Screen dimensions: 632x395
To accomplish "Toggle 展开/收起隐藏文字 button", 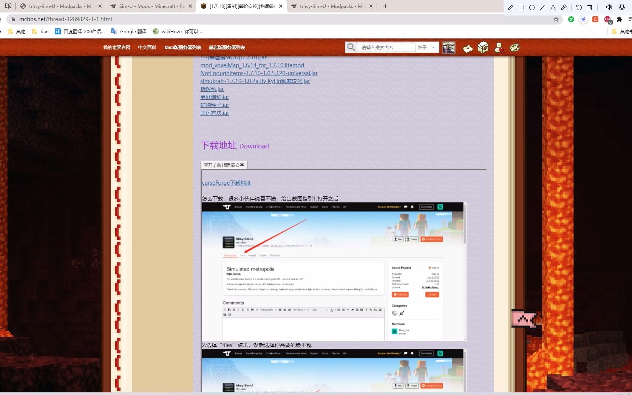I will [x=224, y=165].
